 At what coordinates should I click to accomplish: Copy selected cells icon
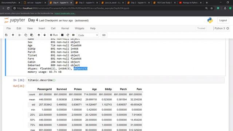pos(26,35)
